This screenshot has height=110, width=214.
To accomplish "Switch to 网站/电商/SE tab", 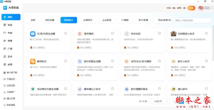I will pyautogui.click(x=163, y=20).
